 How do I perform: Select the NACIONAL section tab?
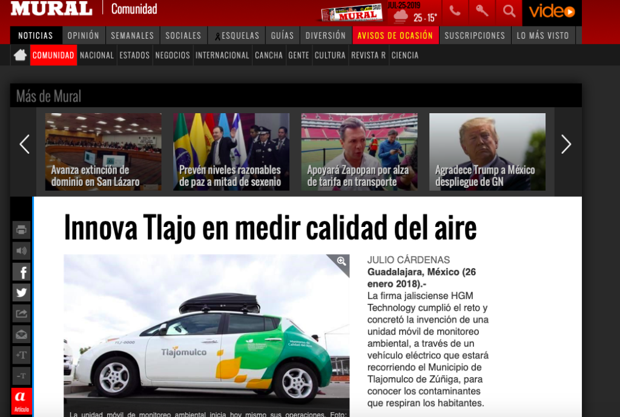[97, 55]
